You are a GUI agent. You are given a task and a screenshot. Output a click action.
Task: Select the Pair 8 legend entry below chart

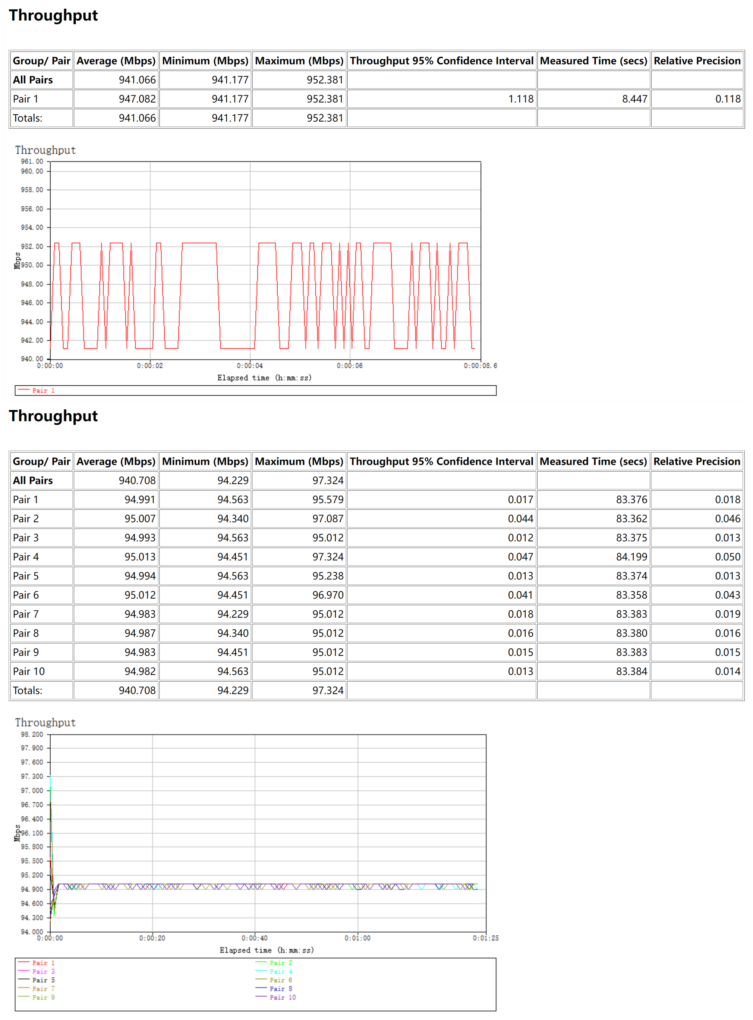coord(274,989)
